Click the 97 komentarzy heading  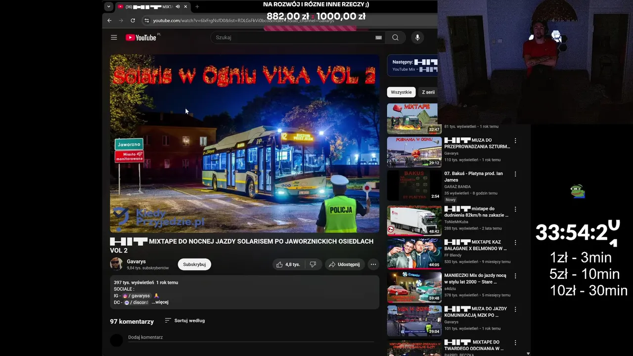pyautogui.click(x=132, y=321)
